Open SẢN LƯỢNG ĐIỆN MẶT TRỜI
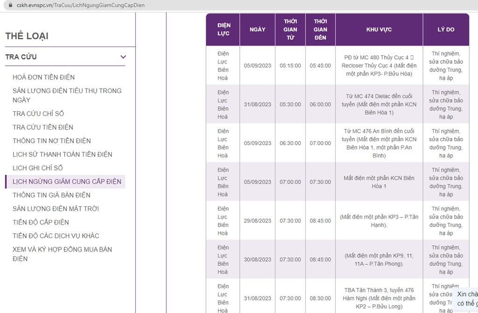478x313 pixels. [x=56, y=209]
